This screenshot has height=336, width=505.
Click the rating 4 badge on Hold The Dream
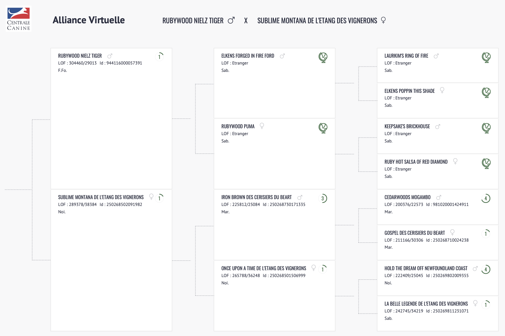coord(486,269)
